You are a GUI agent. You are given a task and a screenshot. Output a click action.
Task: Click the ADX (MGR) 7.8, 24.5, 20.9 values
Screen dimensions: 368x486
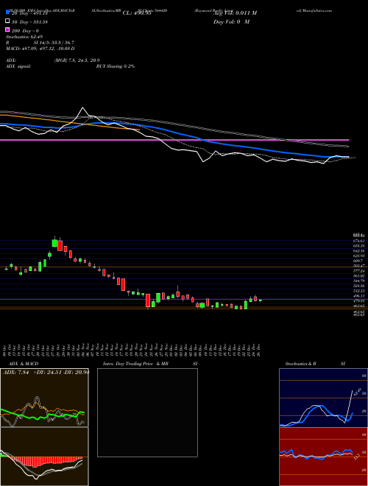77,60
